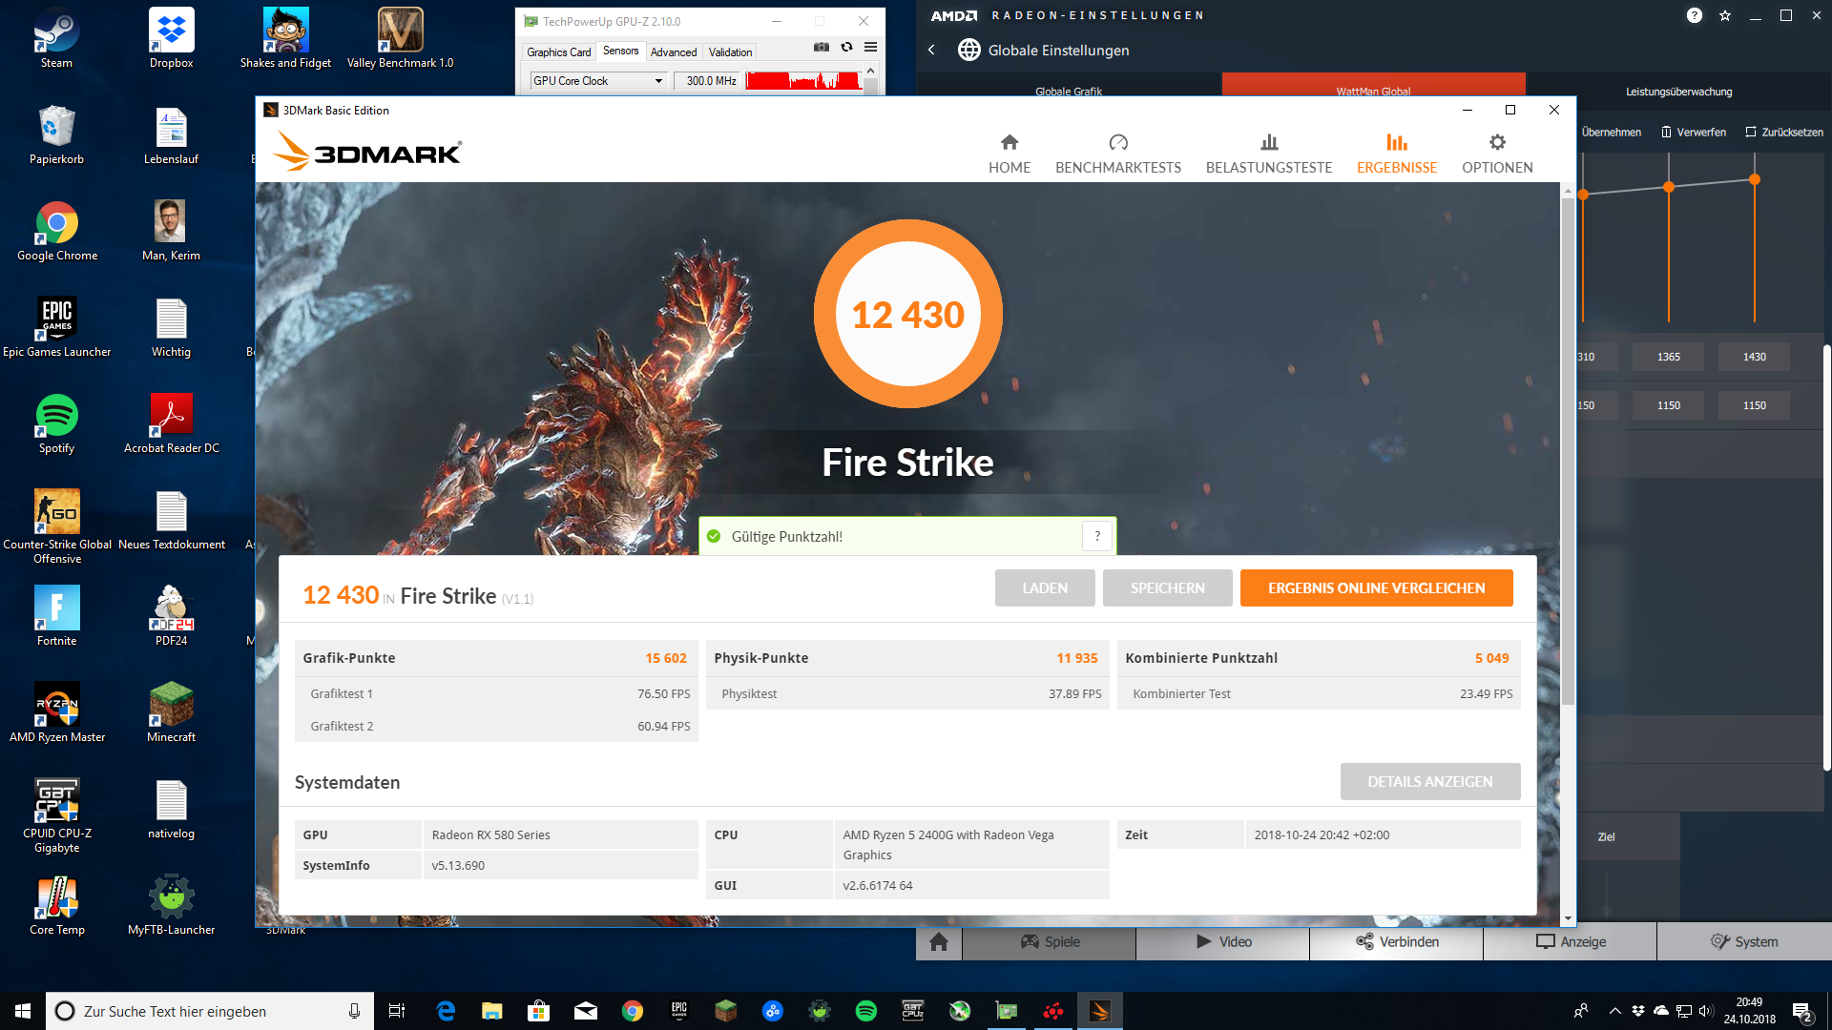Click the WattMan 1430 frequency slider point
The height and width of the screenshot is (1030, 1832).
pos(1754,179)
